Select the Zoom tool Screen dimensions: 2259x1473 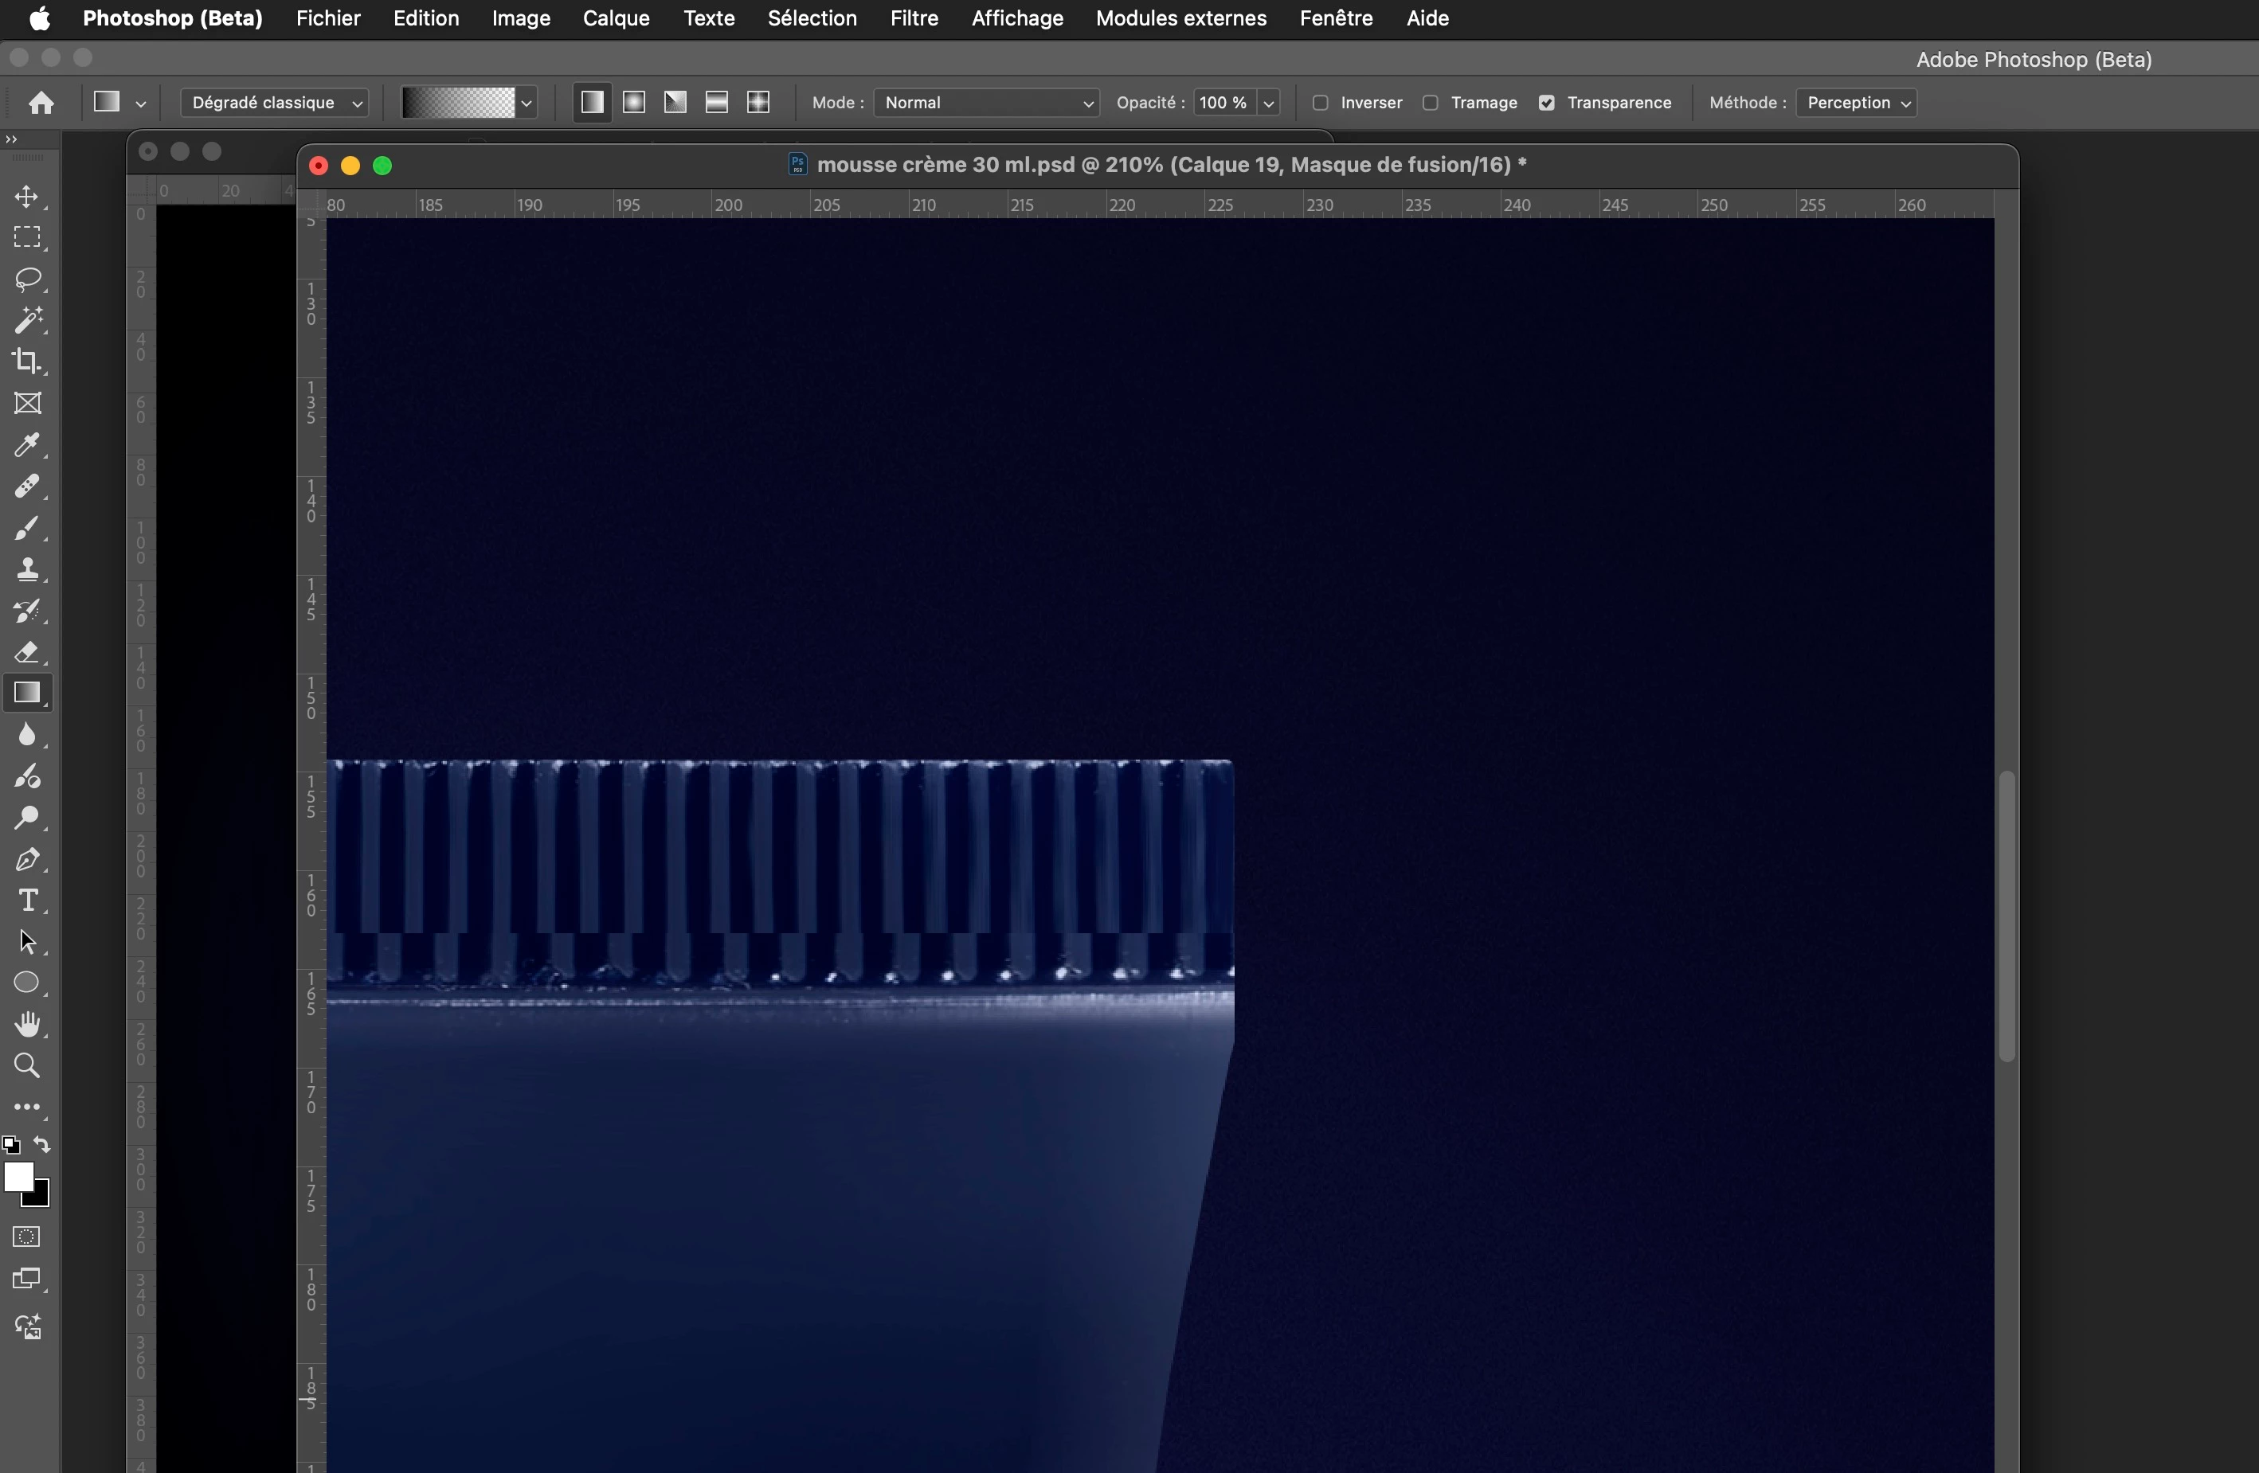pos(26,1066)
